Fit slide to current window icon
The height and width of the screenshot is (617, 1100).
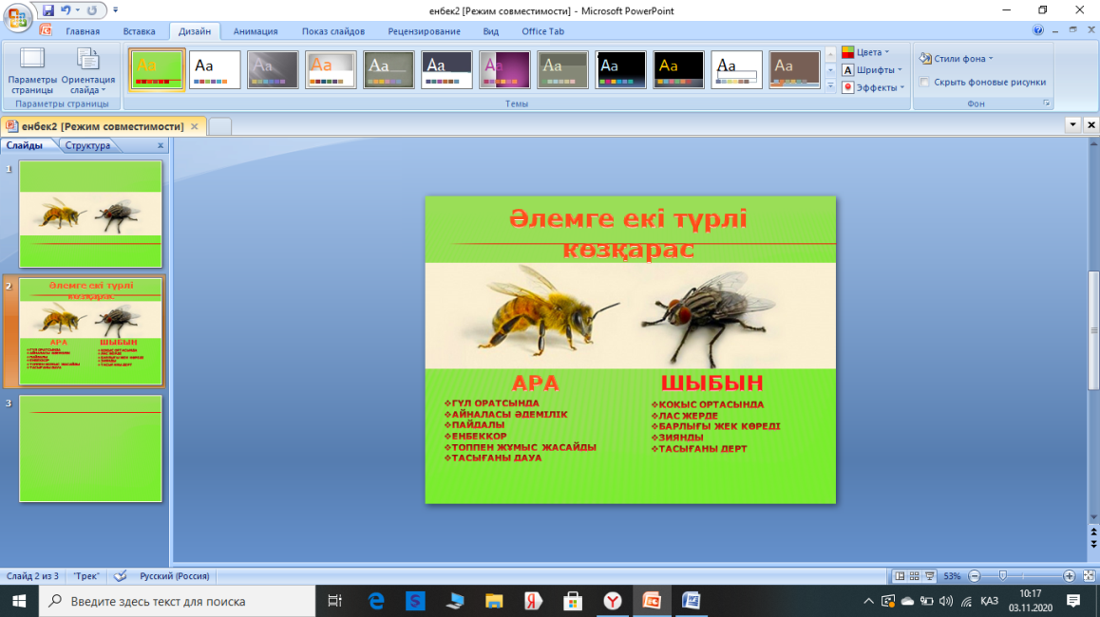point(1089,575)
